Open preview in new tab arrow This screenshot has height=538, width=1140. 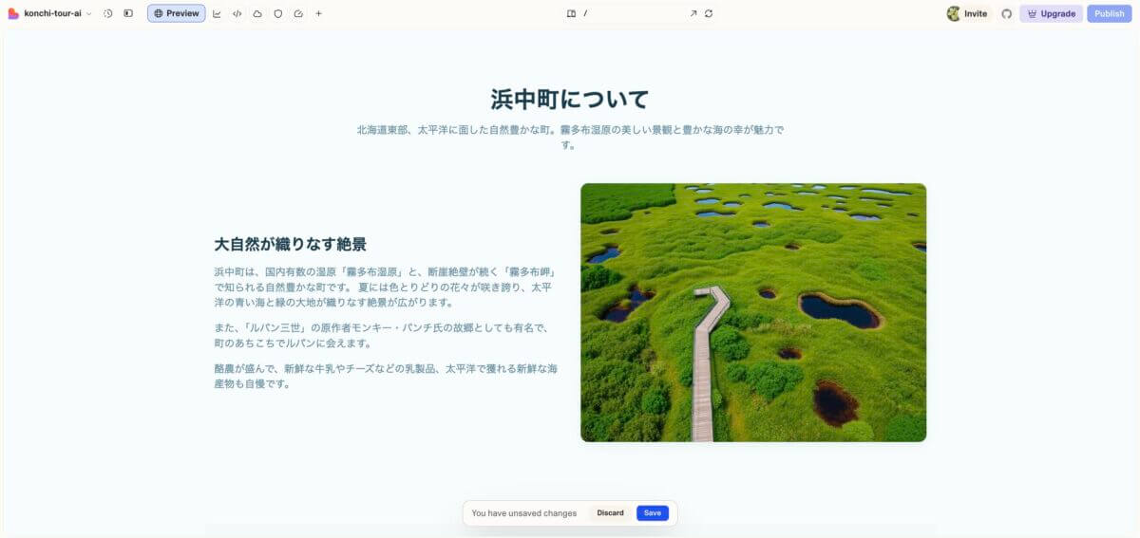coord(693,13)
